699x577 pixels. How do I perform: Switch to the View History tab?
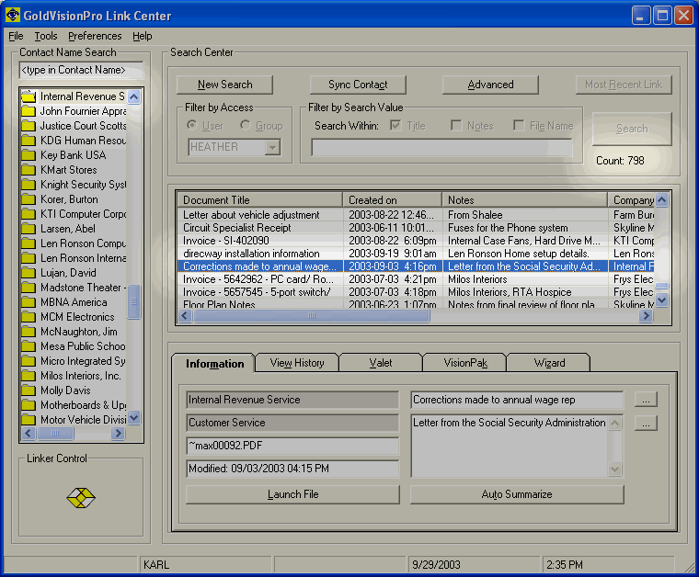click(x=296, y=363)
